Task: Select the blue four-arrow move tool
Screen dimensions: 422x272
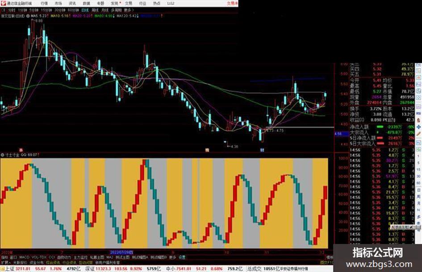Action: [418, 127]
